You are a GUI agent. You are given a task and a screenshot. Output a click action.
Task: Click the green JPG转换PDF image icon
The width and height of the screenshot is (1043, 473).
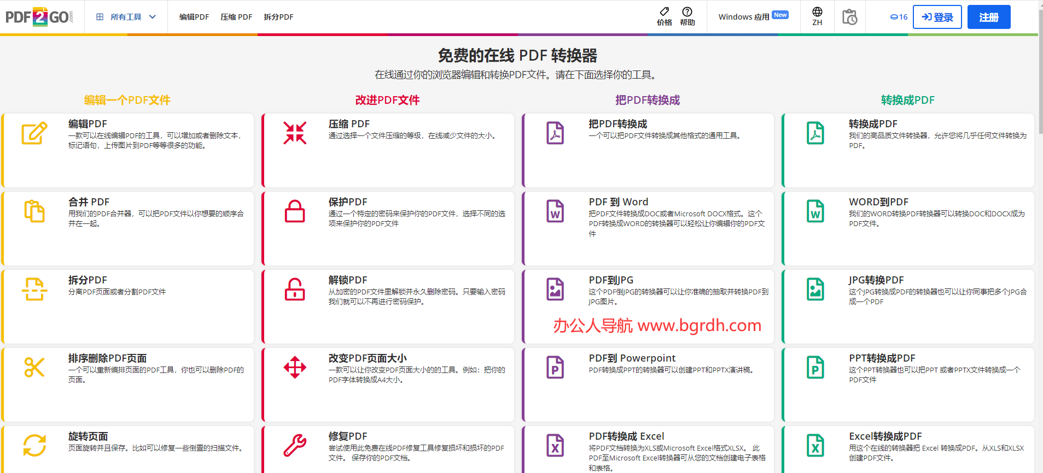pos(815,289)
